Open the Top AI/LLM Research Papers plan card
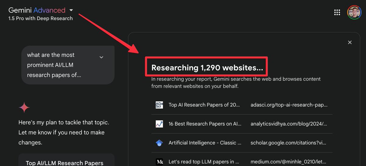The width and height of the screenshot is (366, 166). click(x=66, y=160)
